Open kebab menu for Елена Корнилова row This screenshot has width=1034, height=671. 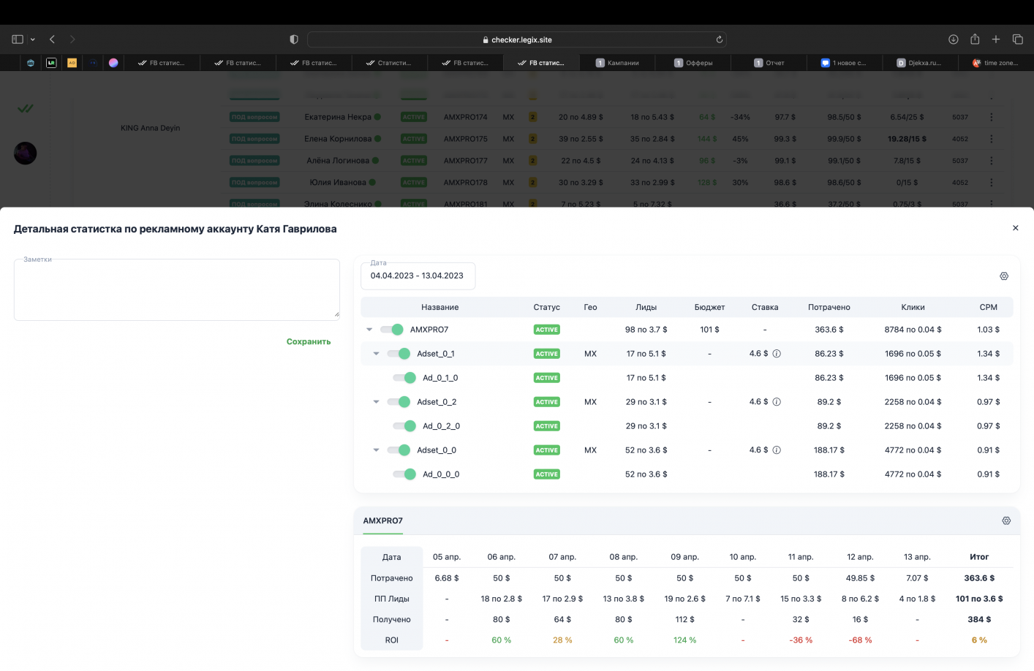click(x=992, y=139)
